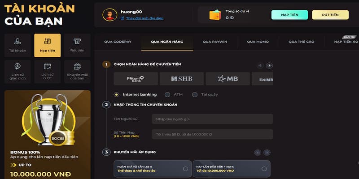The image size is (359, 179).
Task: Click the huong00 profile avatar
Action: click(110, 15)
